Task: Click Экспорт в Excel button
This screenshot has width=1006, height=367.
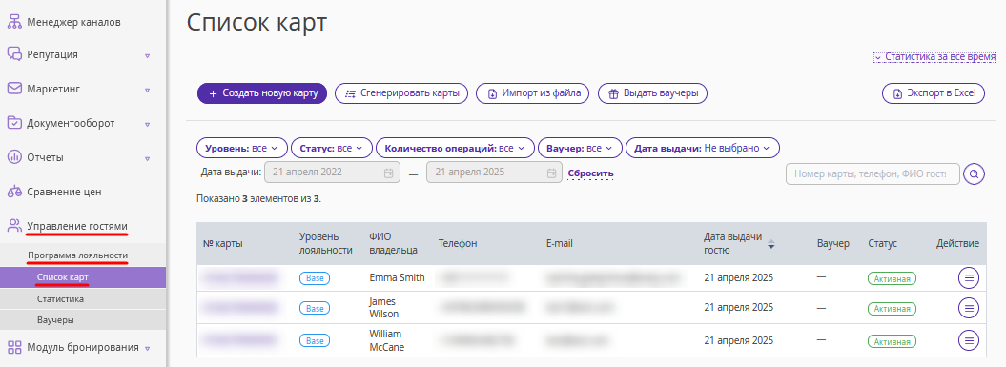Action: (x=934, y=93)
